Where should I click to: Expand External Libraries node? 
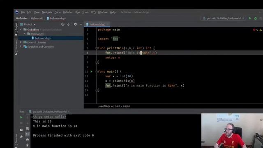click(x=21, y=42)
